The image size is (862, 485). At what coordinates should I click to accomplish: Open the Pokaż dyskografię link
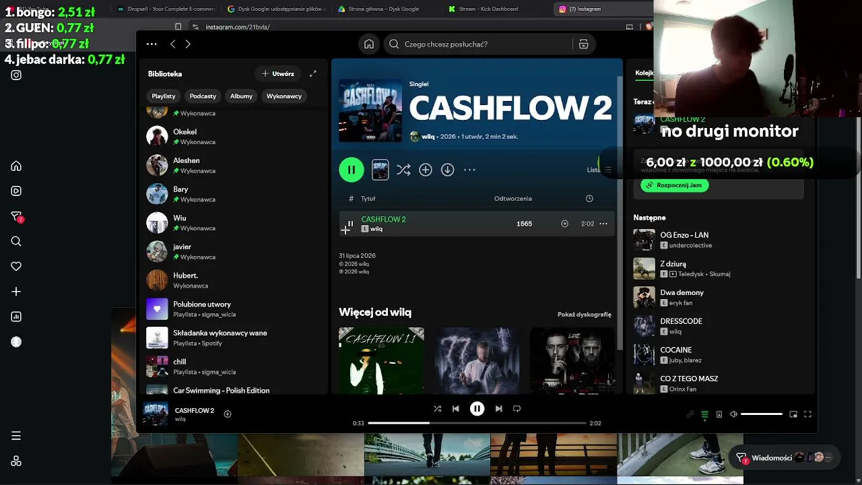(x=585, y=315)
